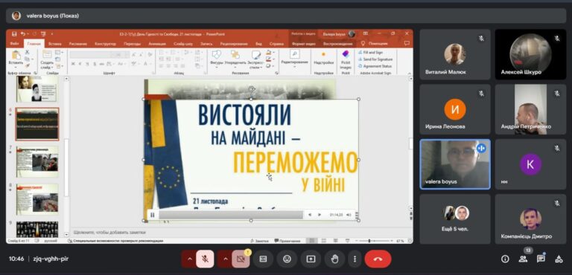The width and height of the screenshot is (572, 275).
Task: Step video forward with the right arrow
Action: [320, 215]
